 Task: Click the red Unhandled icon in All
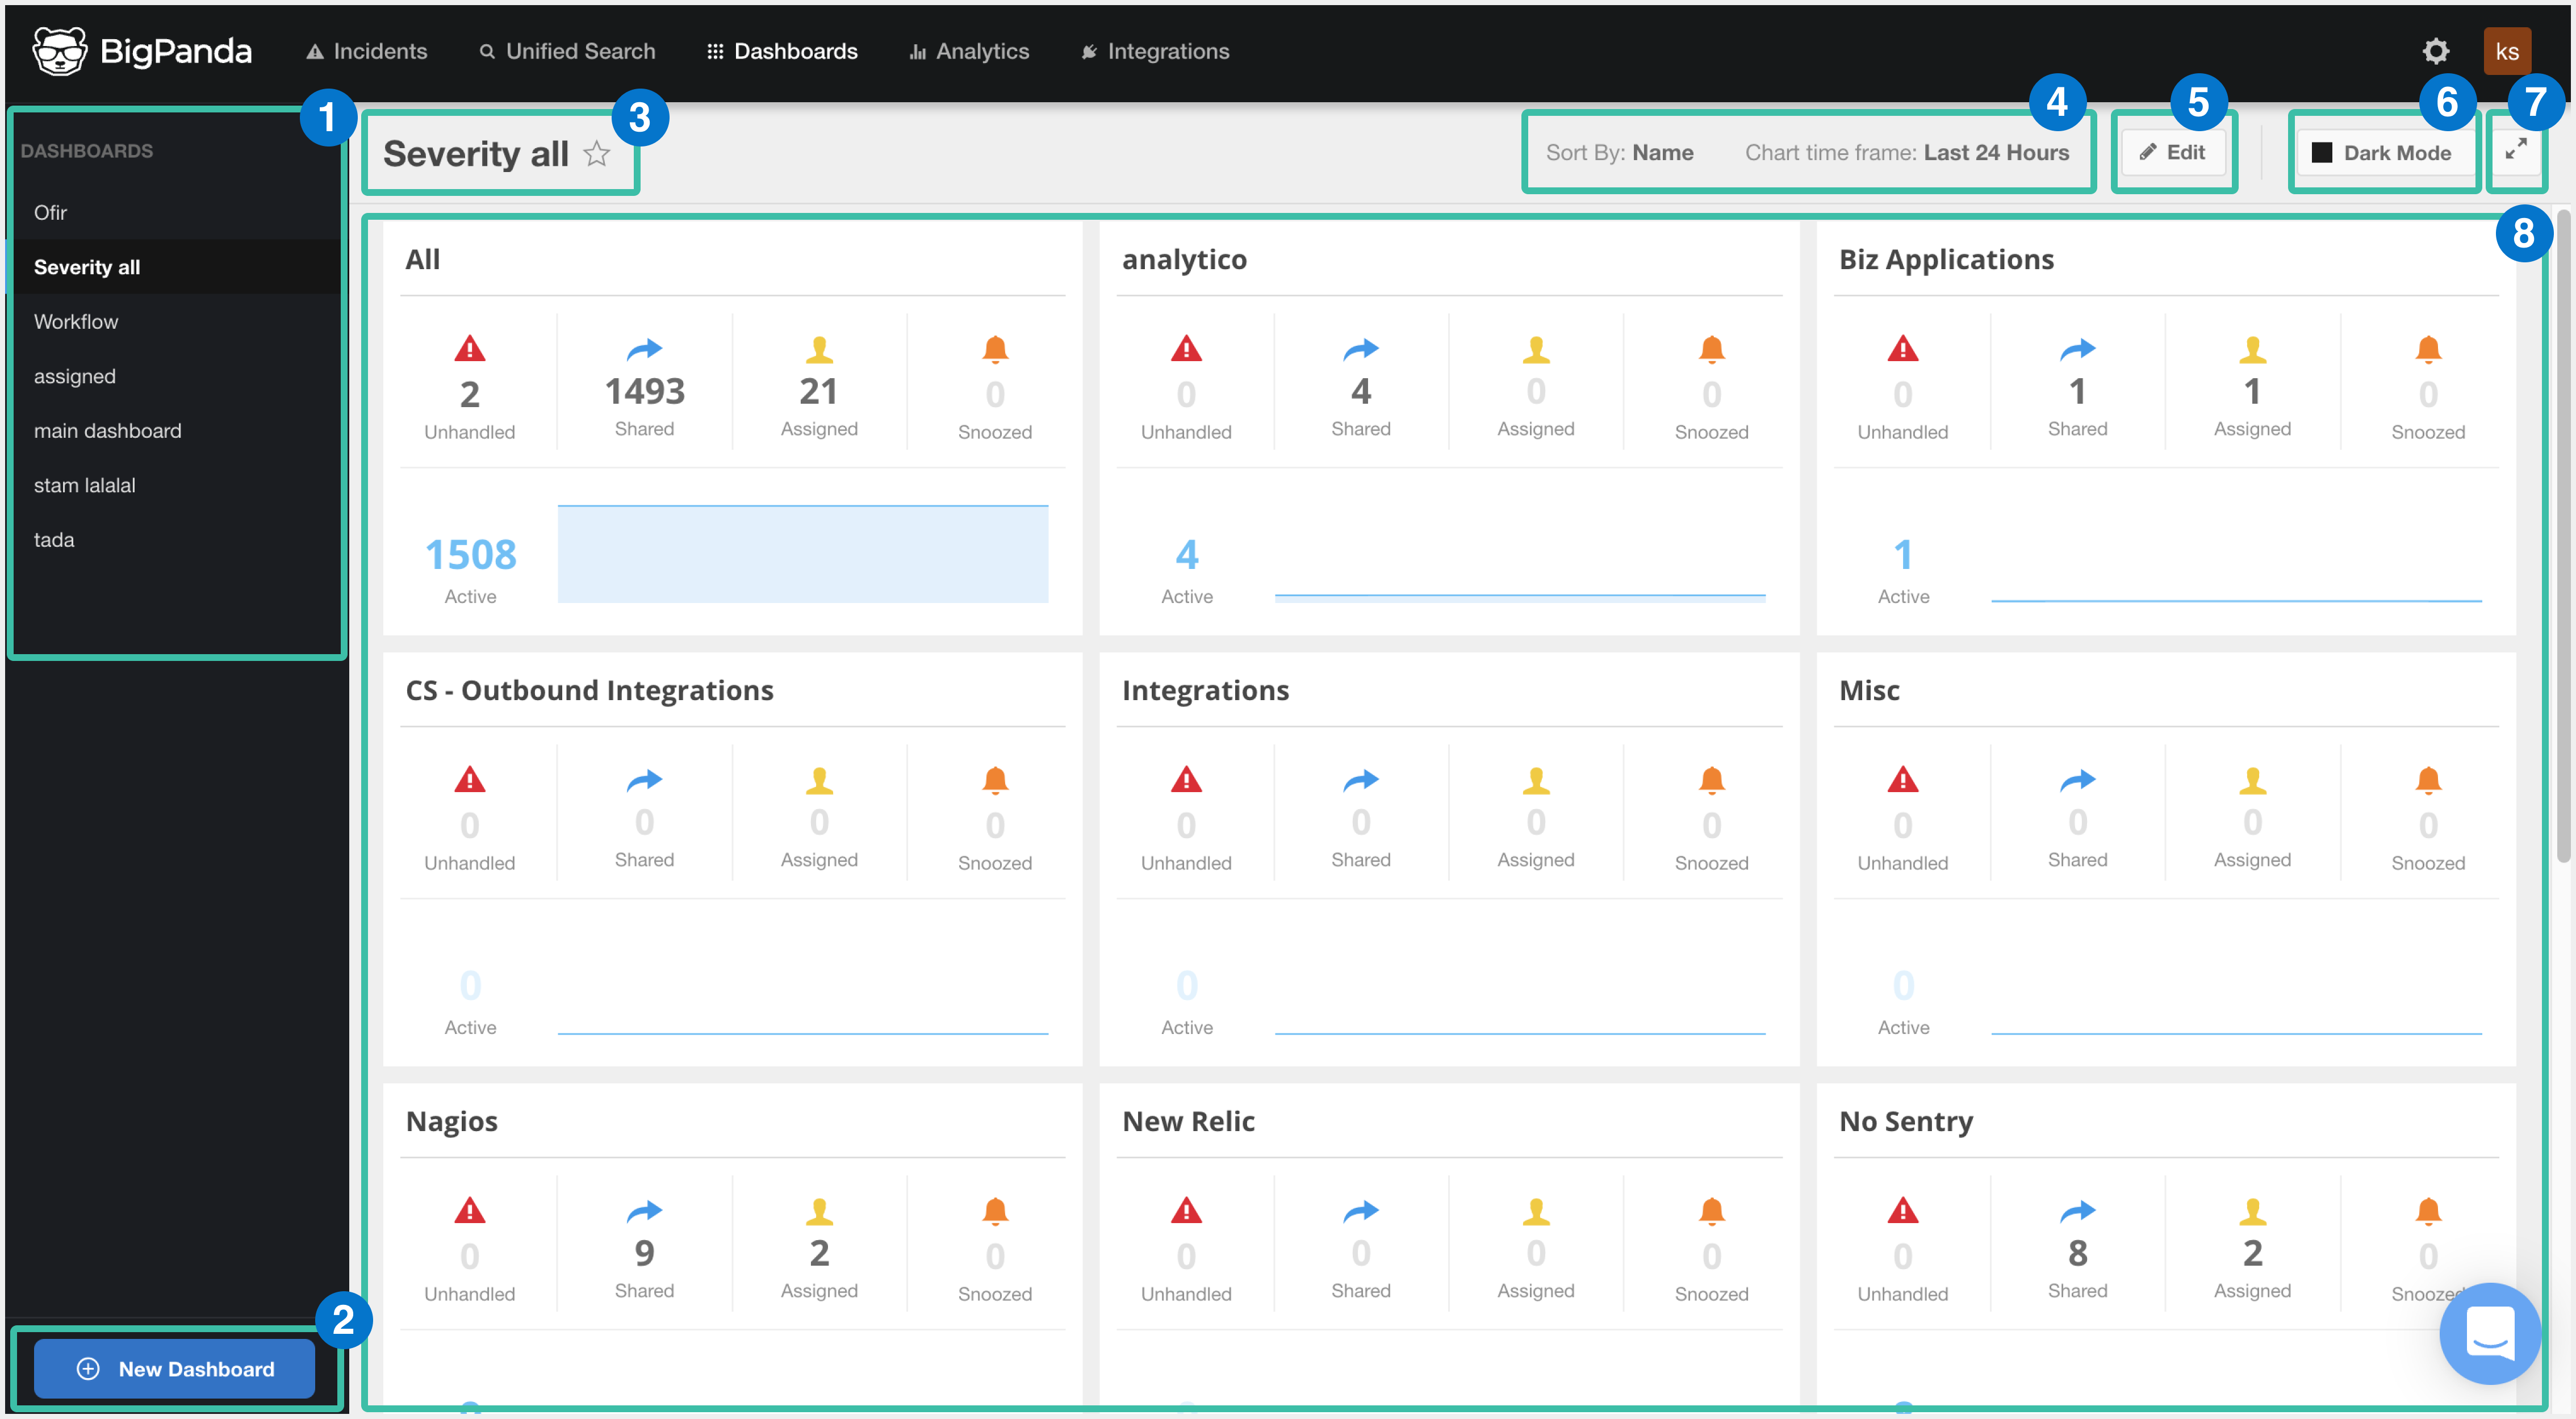coord(469,349)
